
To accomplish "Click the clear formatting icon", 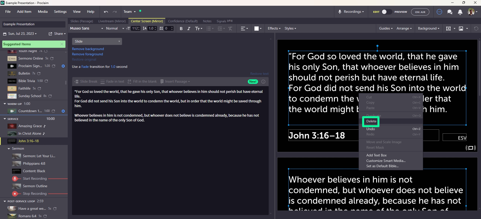I will click(x=230, y=29).
